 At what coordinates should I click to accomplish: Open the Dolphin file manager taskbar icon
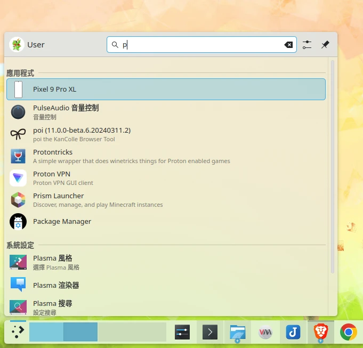tap(238, 333)
